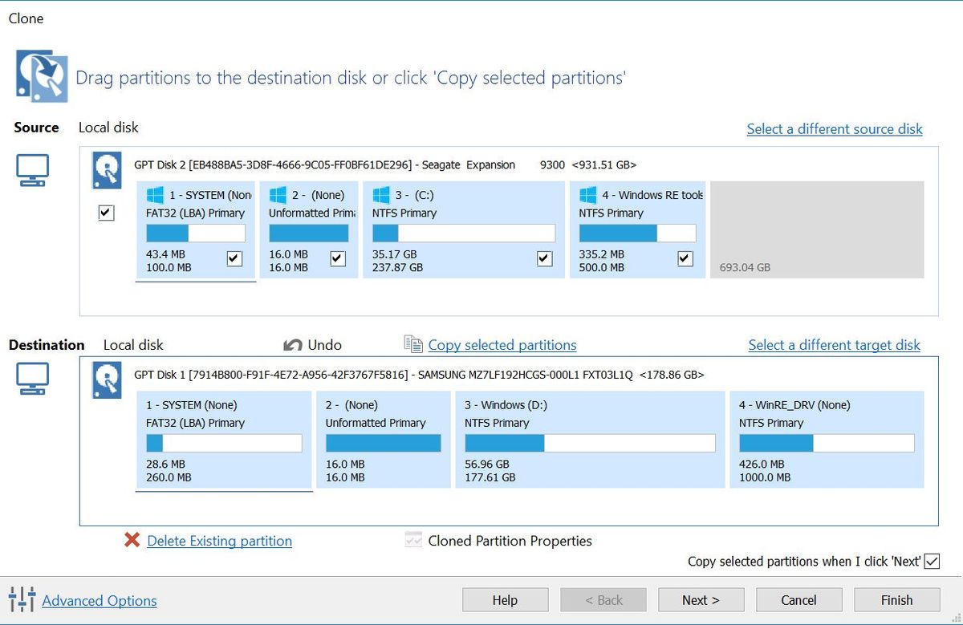The width and height of the screenshot is (963, 625).
Task: Open the Advanced Options link
Action: (100, 600)
